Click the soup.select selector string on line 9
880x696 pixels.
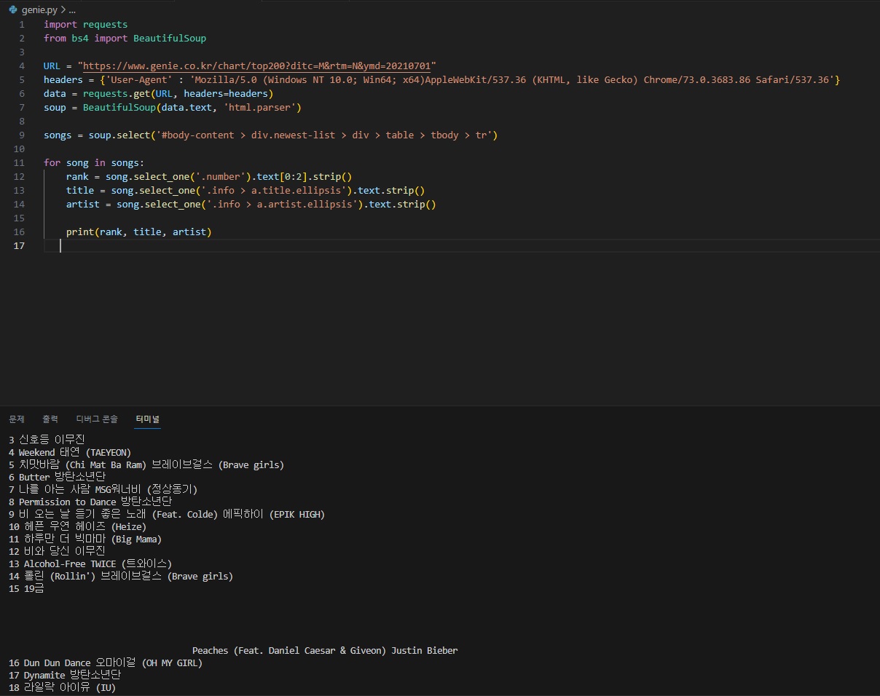coord(324,135)
